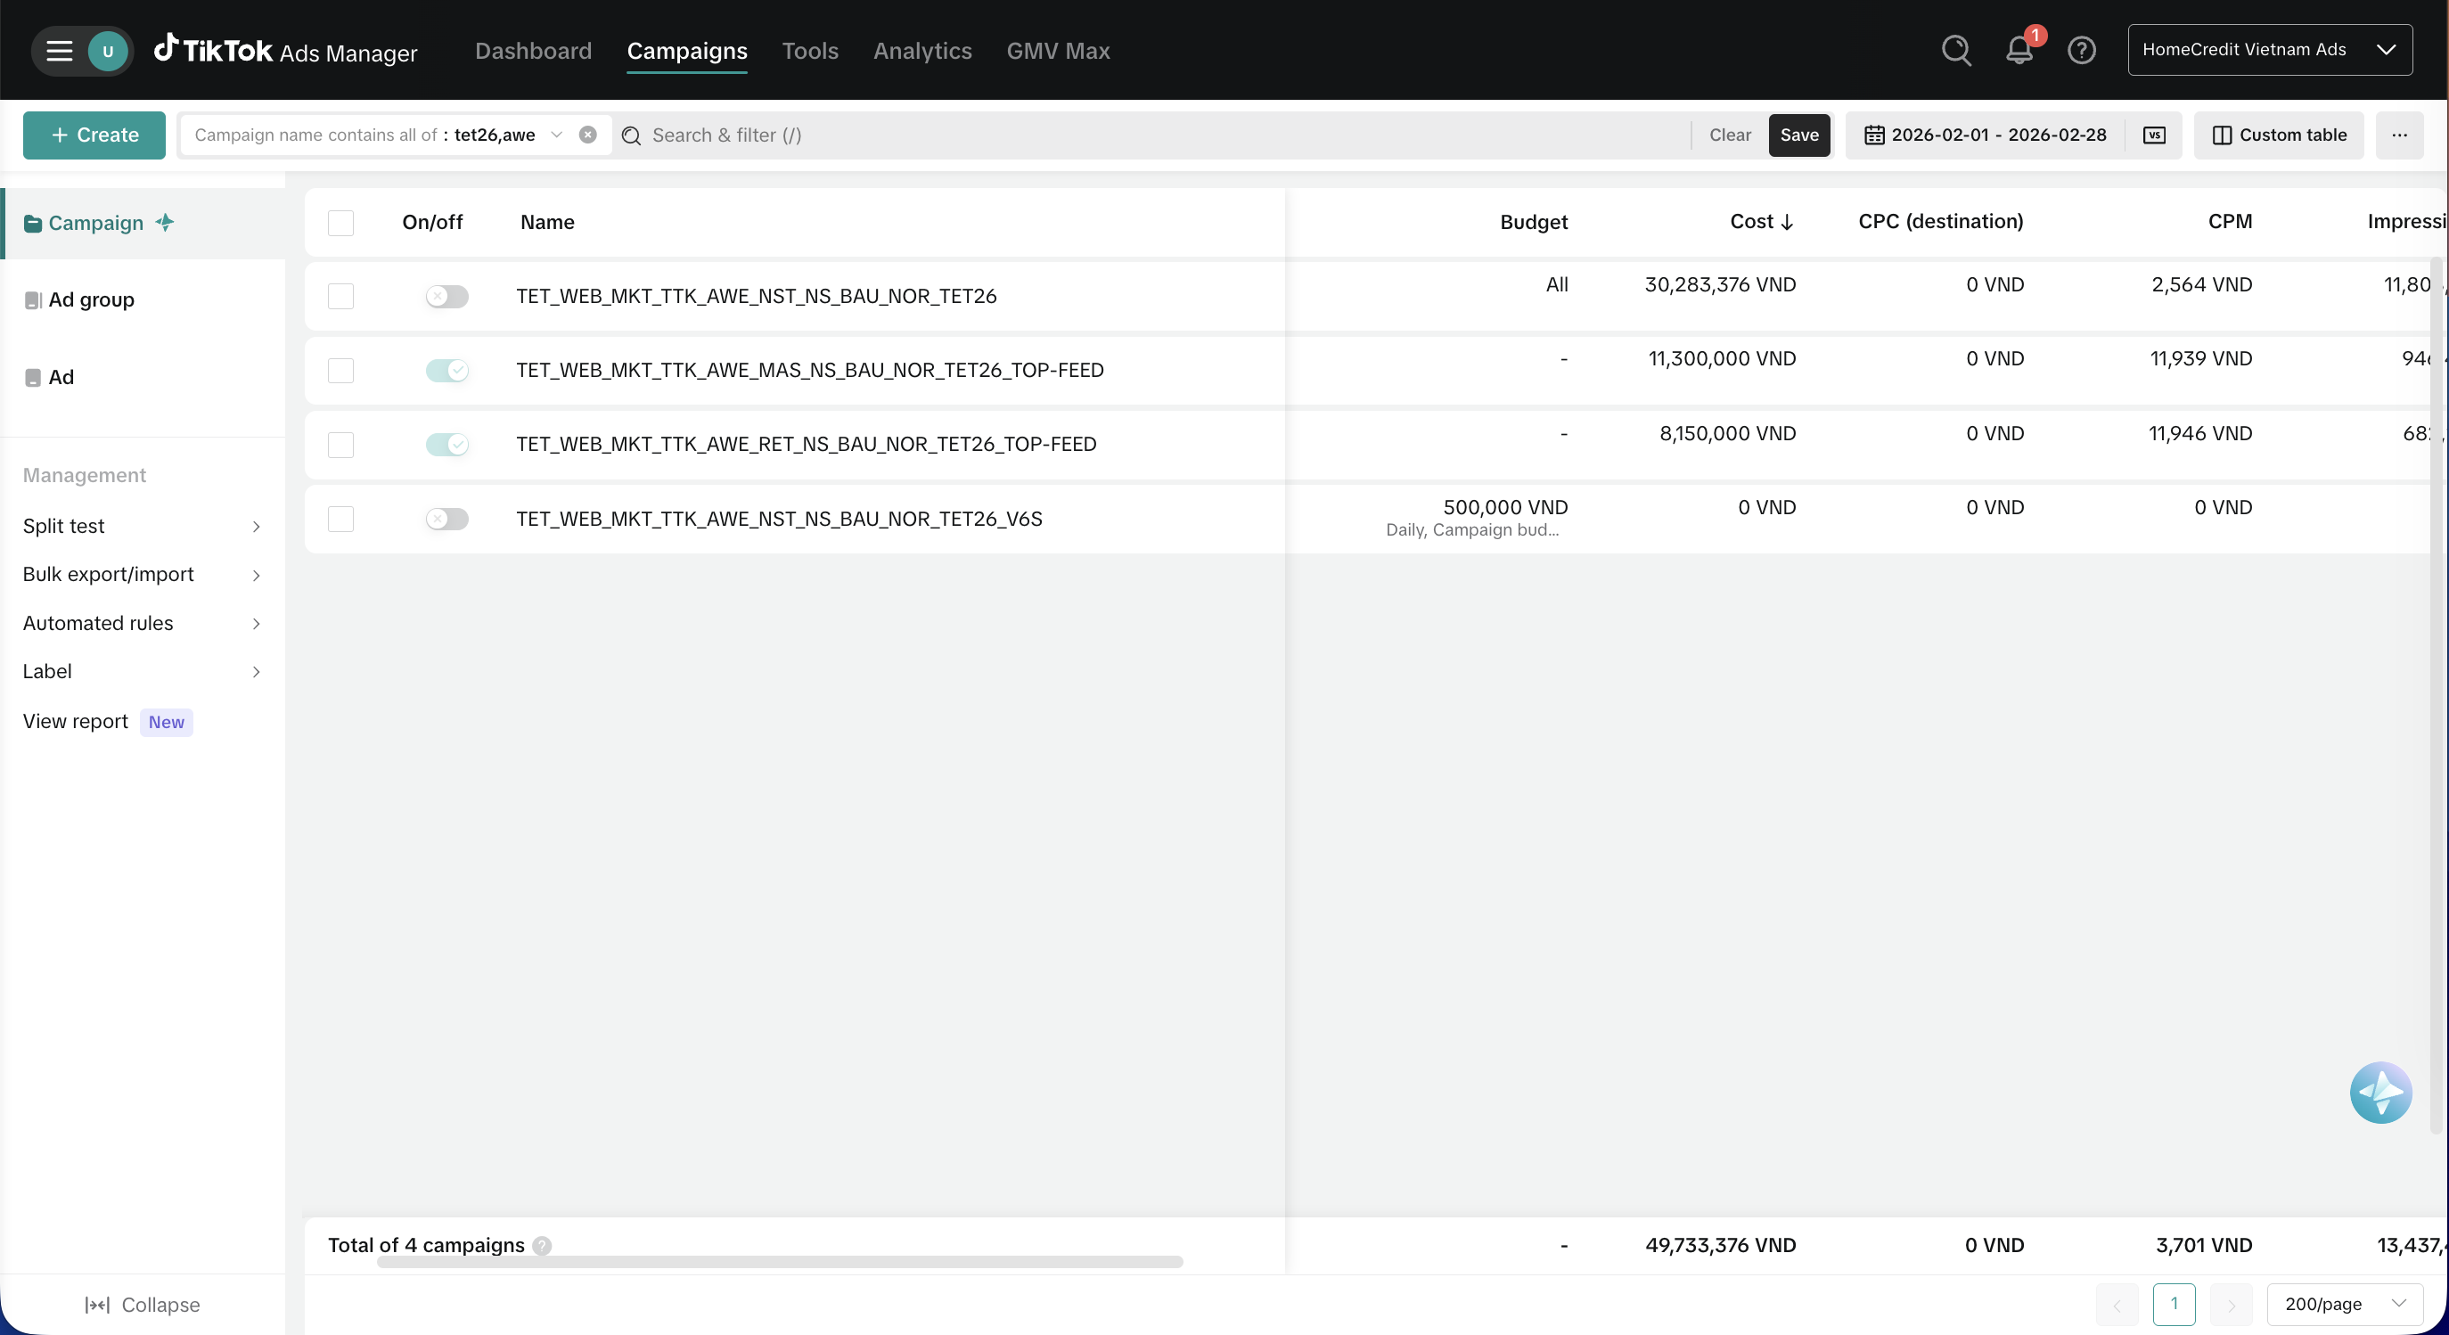
Task: Click the 30,283,376 VND cost value
Action: click(1720, 284)
